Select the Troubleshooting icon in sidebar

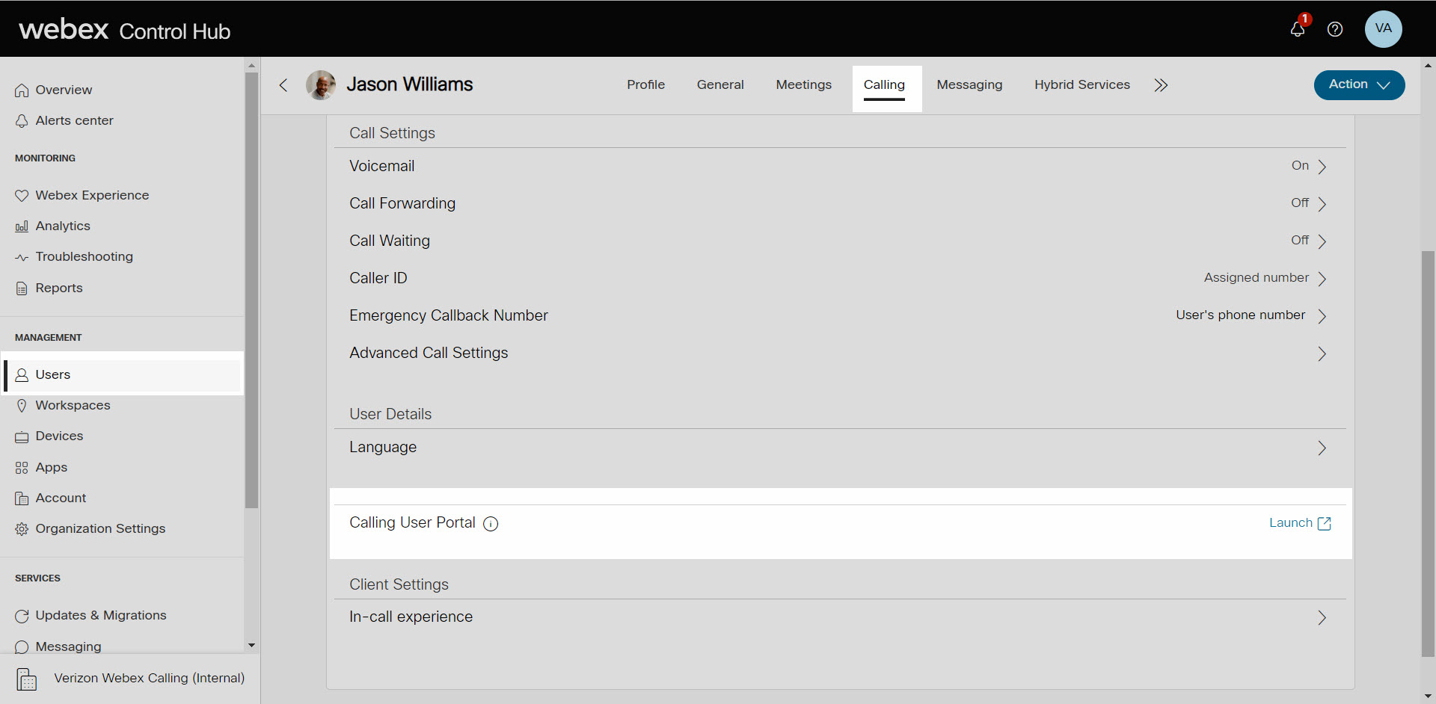click(x=22, y=256)
